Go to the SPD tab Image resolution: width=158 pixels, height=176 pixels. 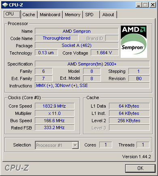[91, 15]
